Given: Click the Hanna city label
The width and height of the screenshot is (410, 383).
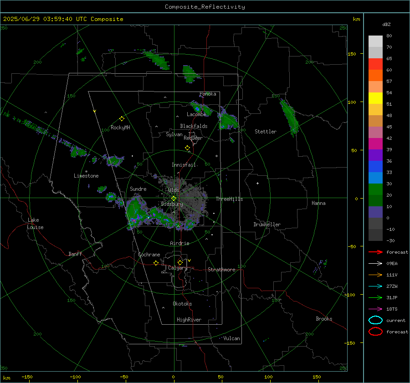Looking at the screenshot, I should click(318, 203).
